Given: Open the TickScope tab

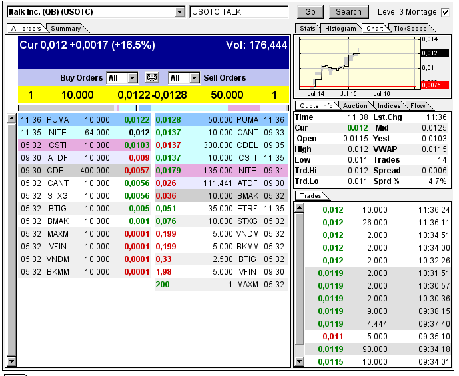Looking at the screenshot, I should pos(410,29).
